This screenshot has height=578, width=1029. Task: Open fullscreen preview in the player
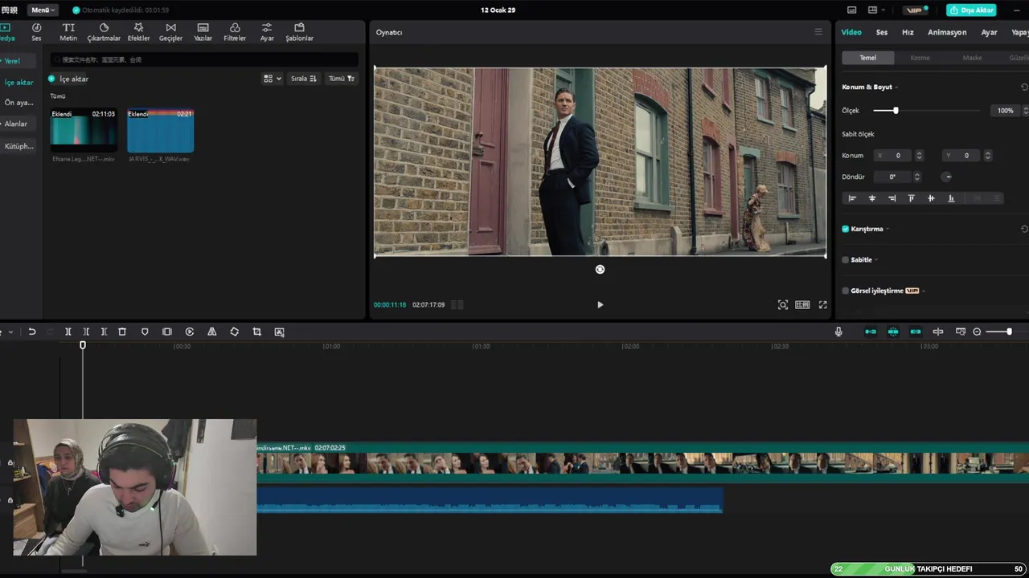coord(822,305)
